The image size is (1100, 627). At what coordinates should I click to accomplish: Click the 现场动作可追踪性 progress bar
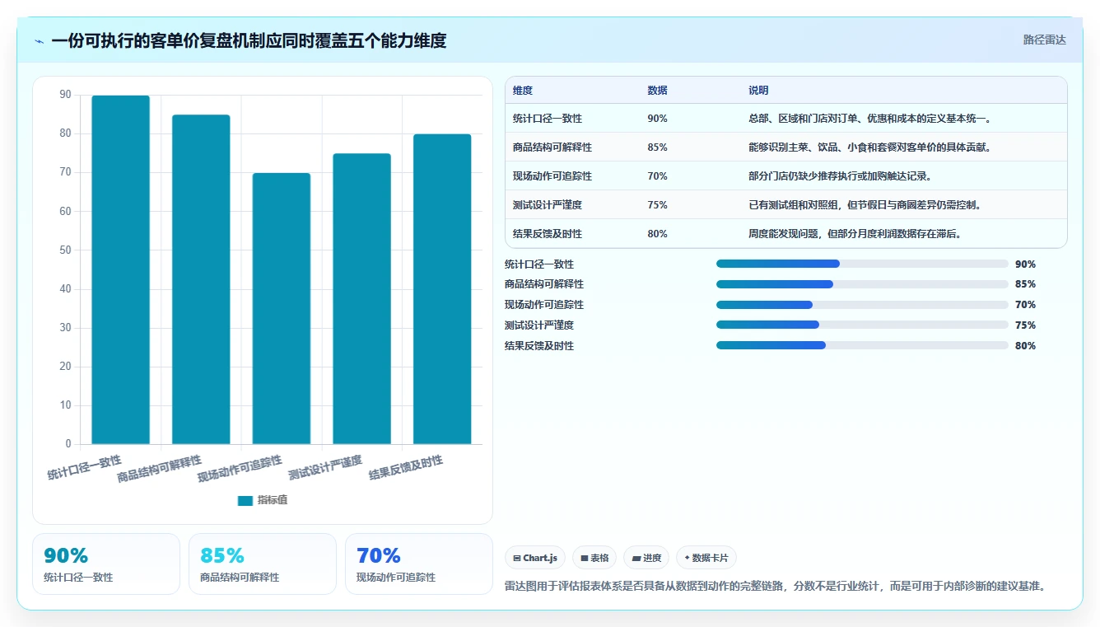point(862,305)
